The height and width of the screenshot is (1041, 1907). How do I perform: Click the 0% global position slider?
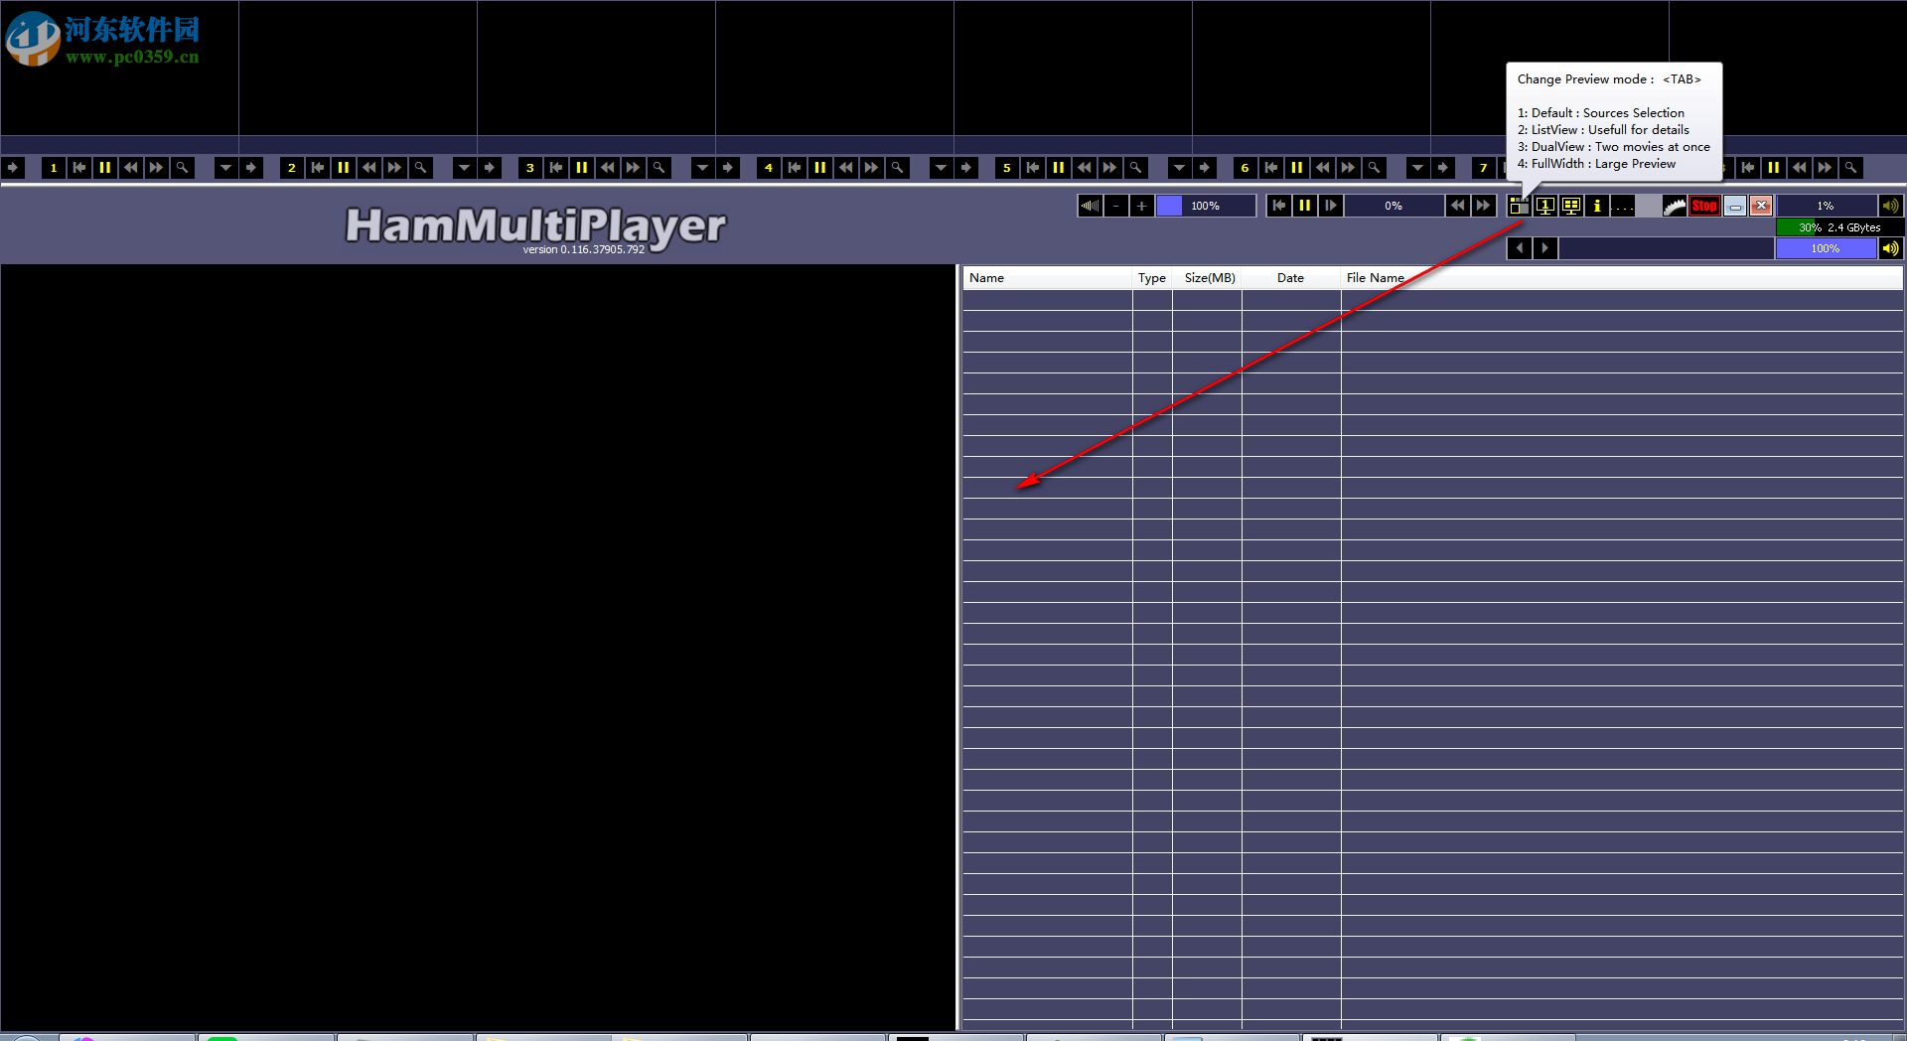coord(1394,206)
